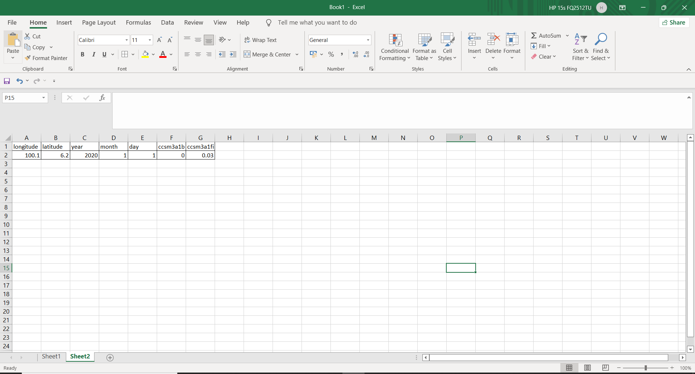This screenshot has width=695, height=374.
Task: Click the Name Box cell reference field
Action: coord(22,98)
